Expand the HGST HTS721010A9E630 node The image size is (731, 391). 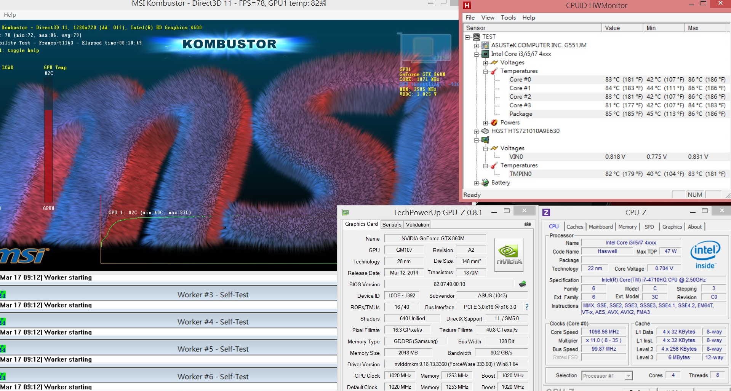tap(477, 132)
